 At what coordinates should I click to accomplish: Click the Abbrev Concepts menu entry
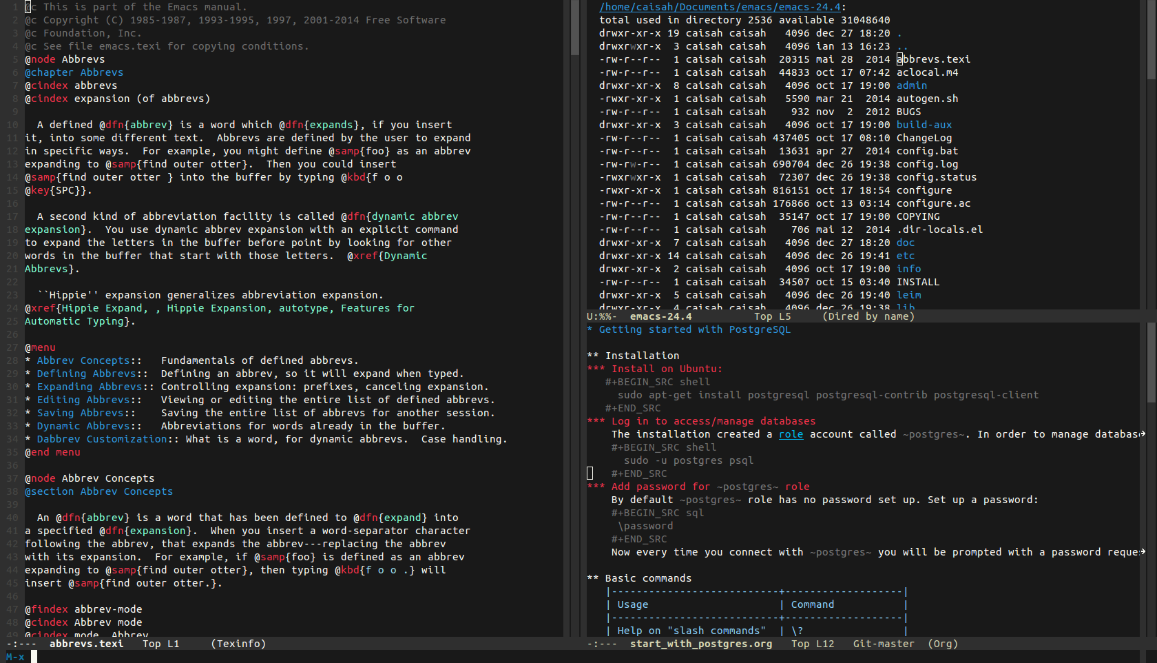coord(83,360)
